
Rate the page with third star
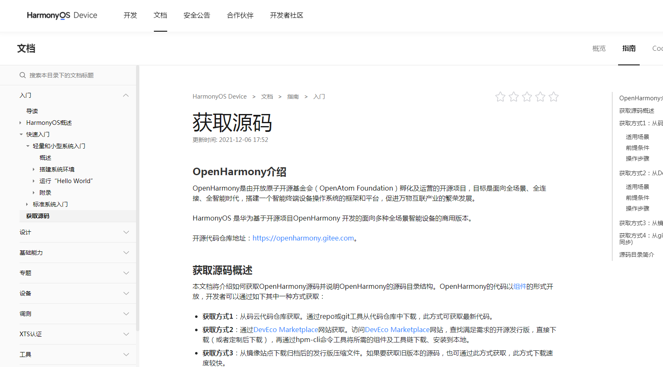pyautogui.click(x=527, y=97)
